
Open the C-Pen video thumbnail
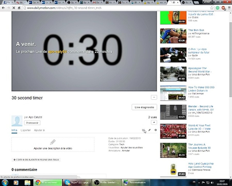tap(173, 55)
